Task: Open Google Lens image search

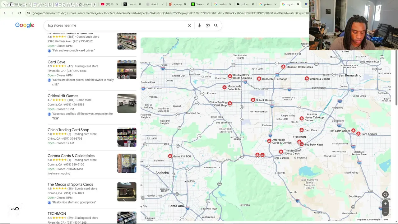Action: [208, 26]
